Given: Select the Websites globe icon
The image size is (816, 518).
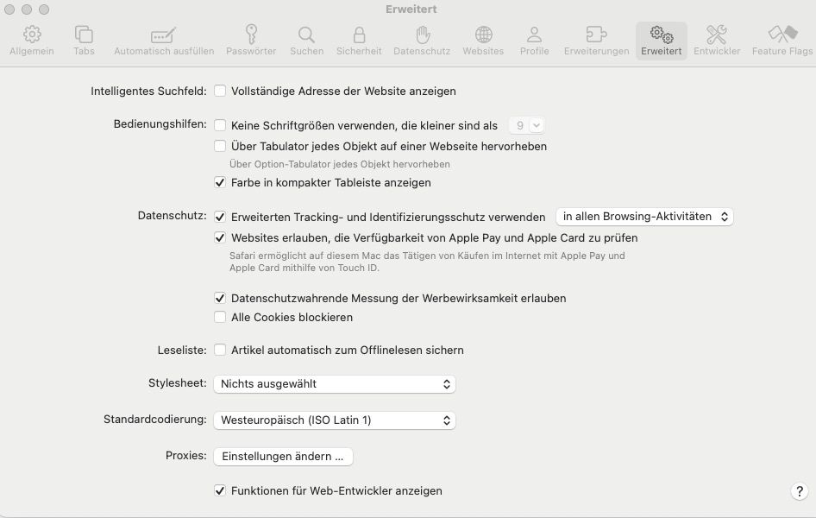Looking at the screenshot, I should point(483,35).
